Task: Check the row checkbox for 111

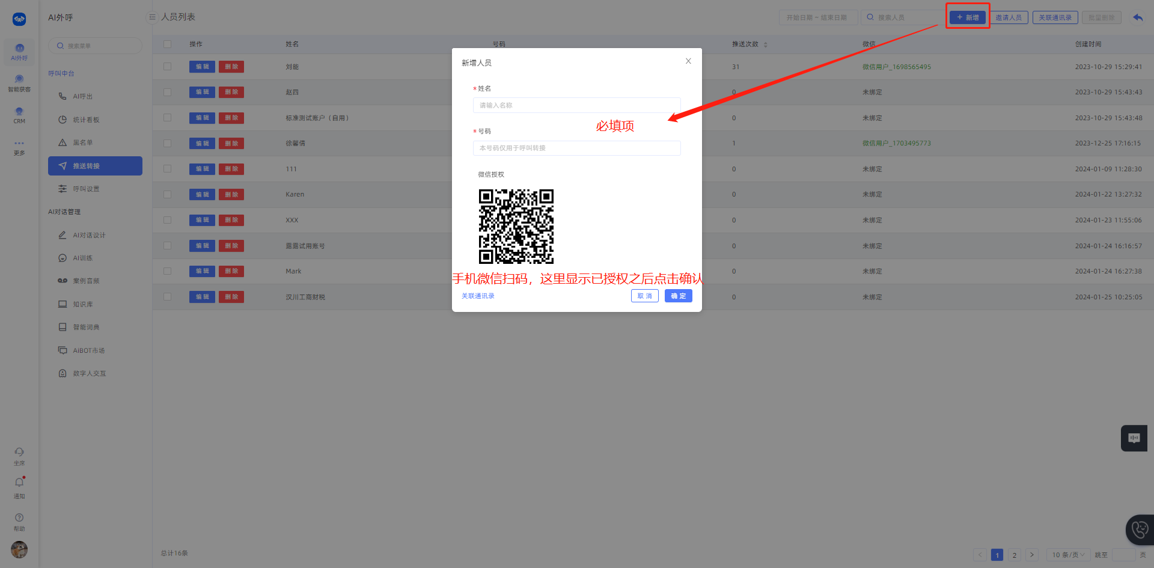Action: tap(167, 169)
